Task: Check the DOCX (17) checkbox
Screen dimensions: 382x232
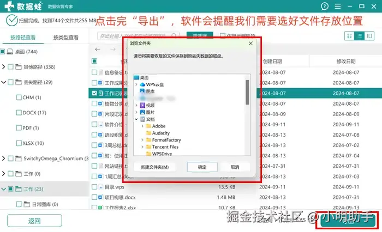Action: click(19, 113)
